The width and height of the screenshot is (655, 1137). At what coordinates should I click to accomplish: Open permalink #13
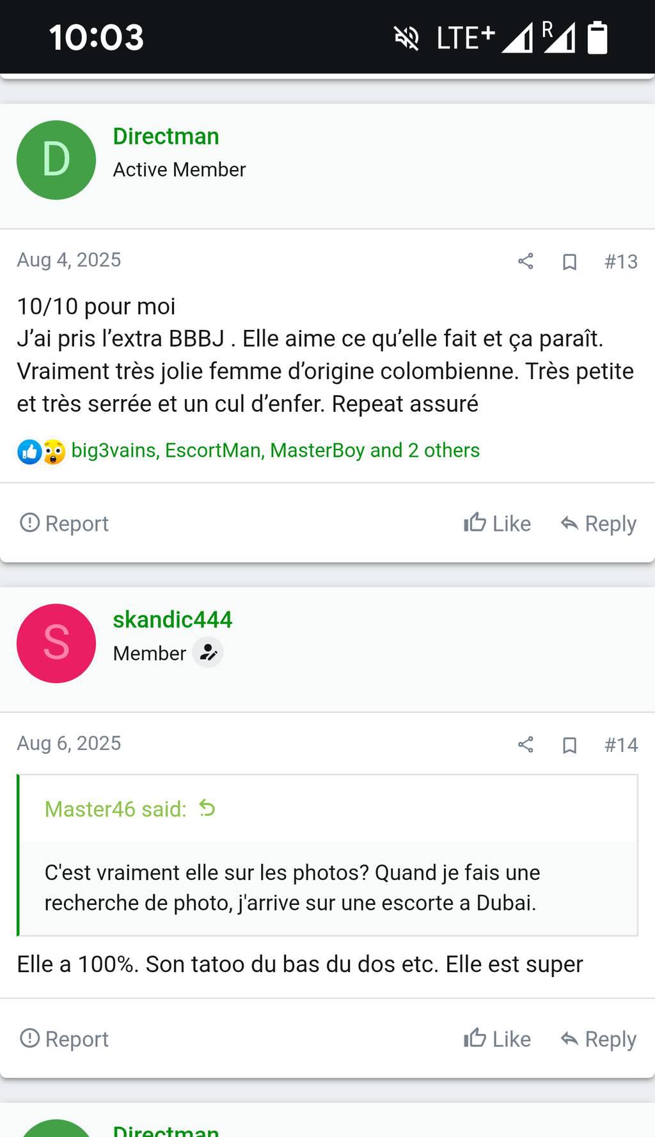(x=621, y=262)
